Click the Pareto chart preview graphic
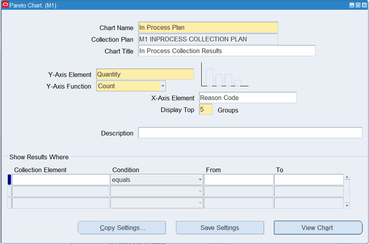 (x=225, y=74)
